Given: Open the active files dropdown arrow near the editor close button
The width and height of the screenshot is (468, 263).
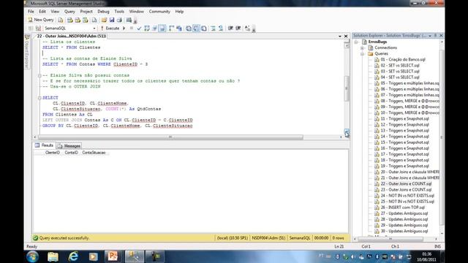Looking at the screenshot, I should (339, 36).
